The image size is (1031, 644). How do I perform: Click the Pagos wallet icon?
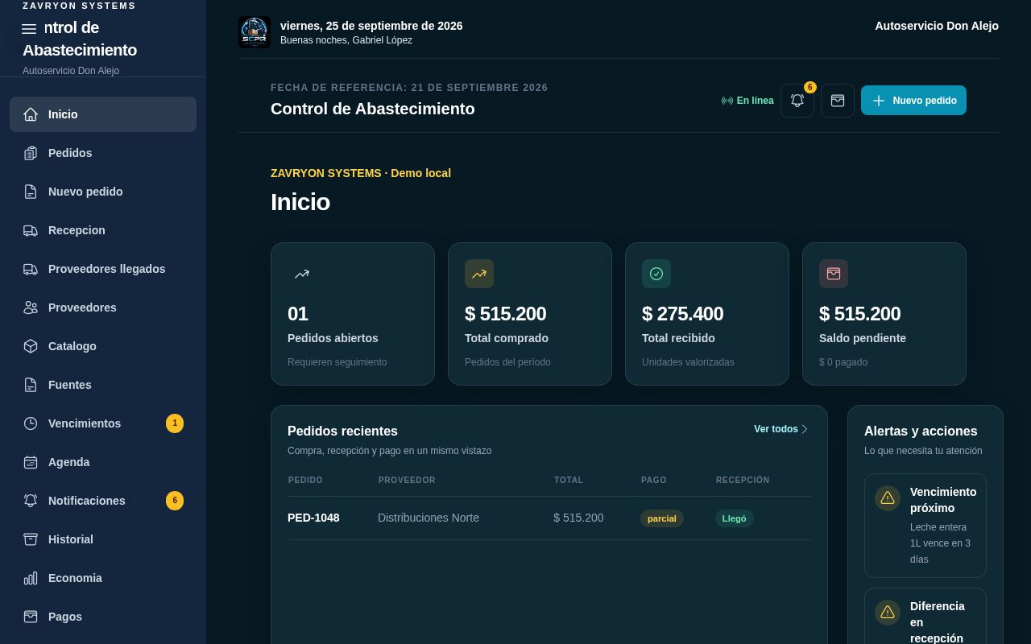coord(31,617)
